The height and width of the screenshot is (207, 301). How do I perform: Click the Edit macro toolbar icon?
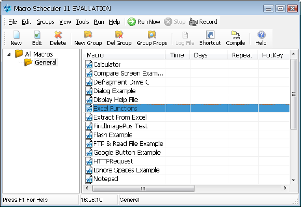point(37,35)
